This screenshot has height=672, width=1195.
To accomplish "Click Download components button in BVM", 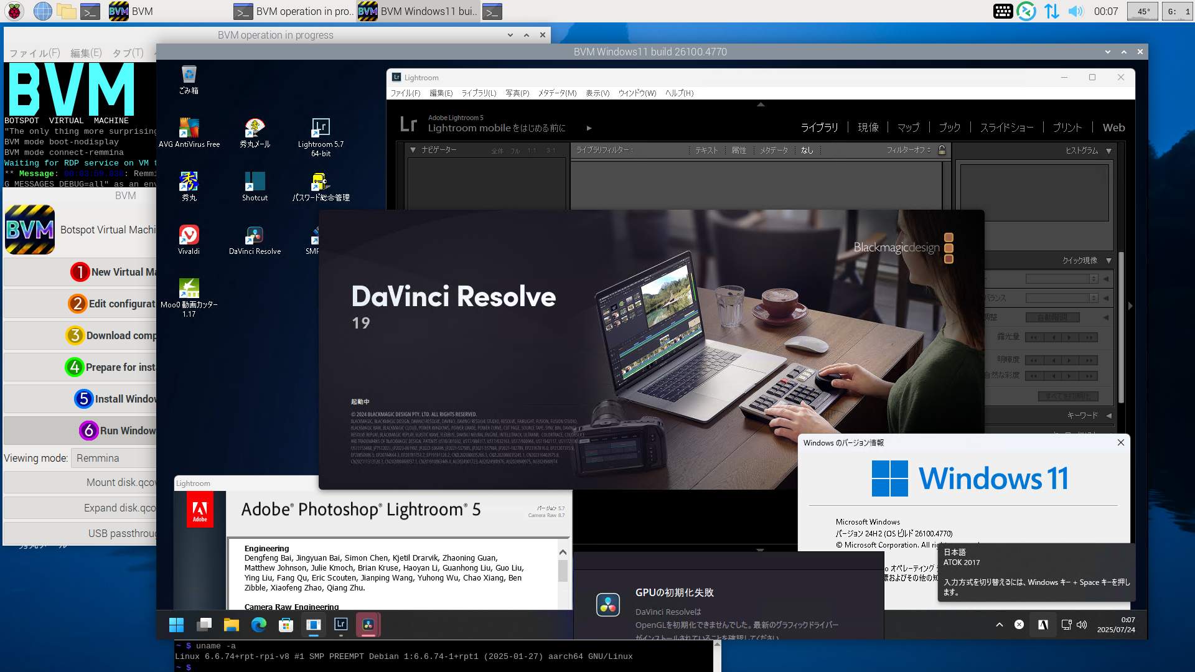I will 80,335.
